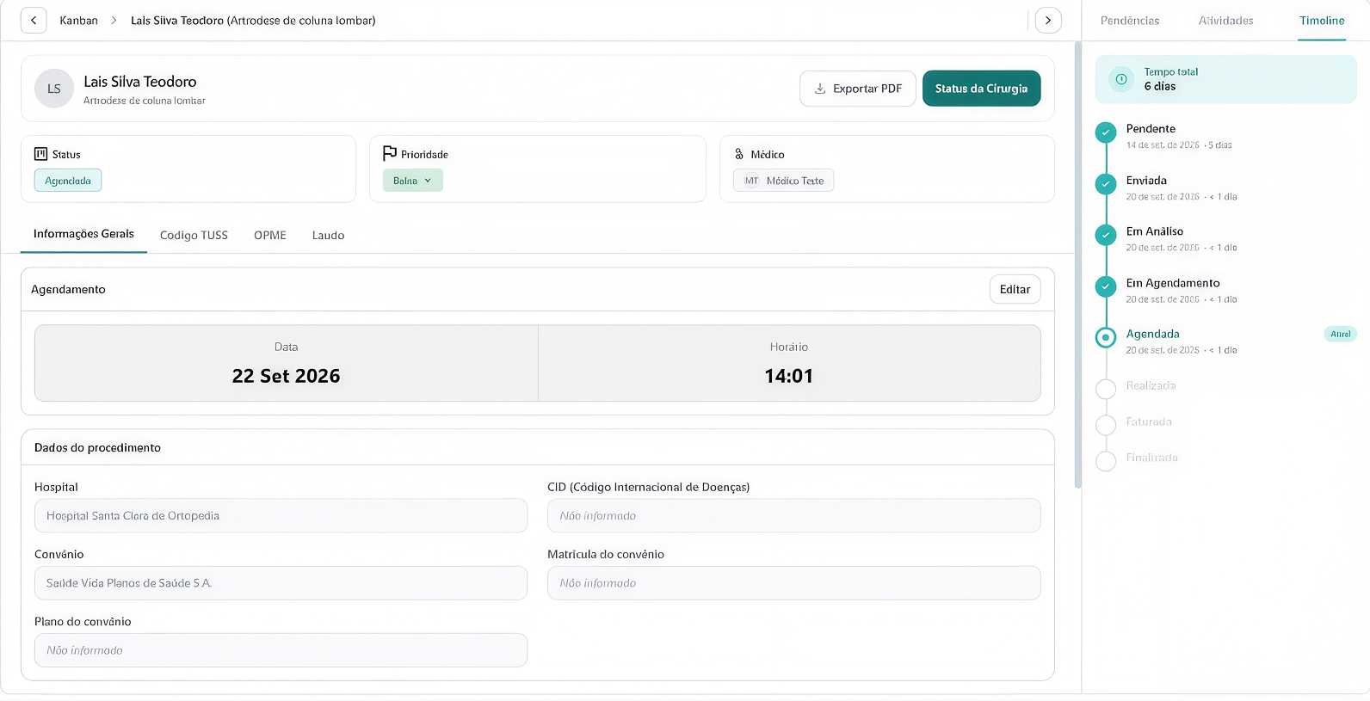
Task: Click the Realizada timeline circle
Action: 1106,389
